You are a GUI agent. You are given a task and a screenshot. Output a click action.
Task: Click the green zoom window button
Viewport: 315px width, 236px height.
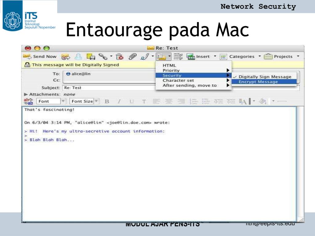[46, 48]
